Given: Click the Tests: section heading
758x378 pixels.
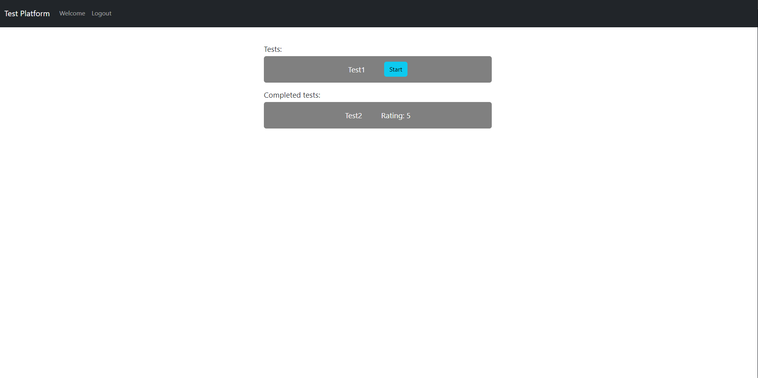Looking at the screenshot, I should point(273,49).
